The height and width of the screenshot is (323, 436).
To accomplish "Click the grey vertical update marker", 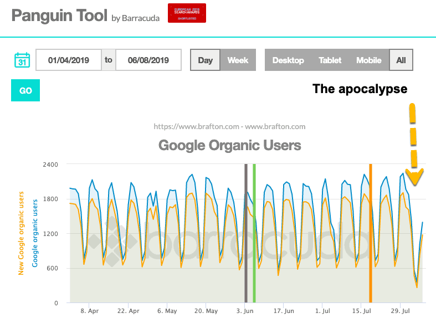I will click(246, 233).
